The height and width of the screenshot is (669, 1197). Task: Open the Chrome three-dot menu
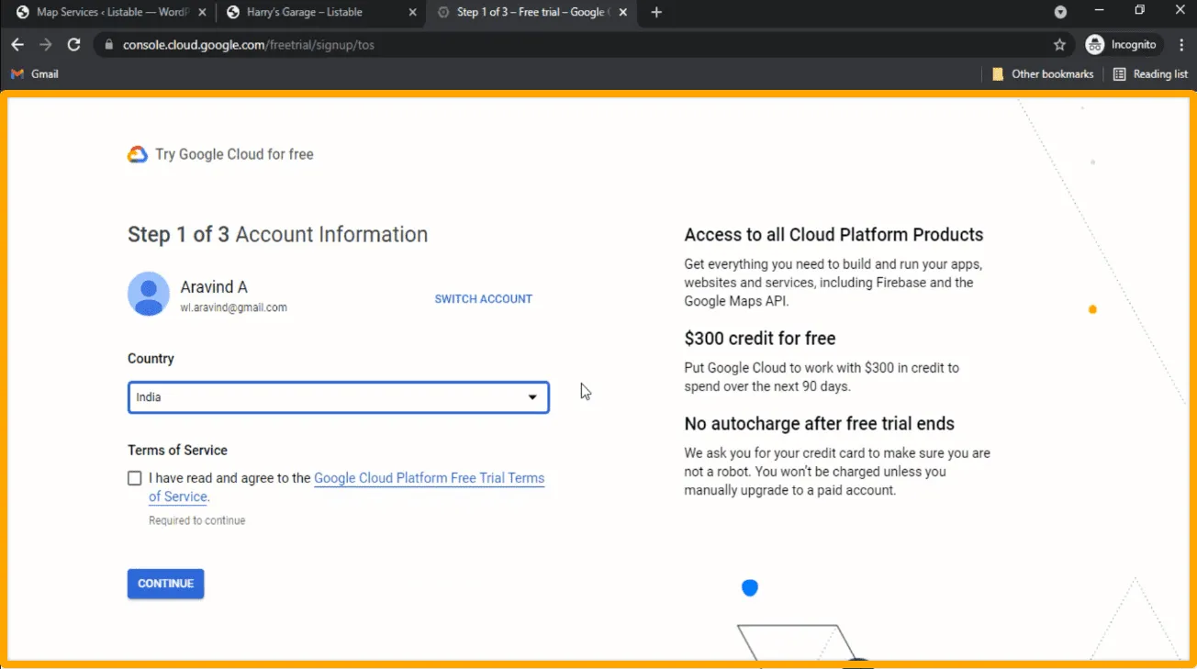[1180, 45]
